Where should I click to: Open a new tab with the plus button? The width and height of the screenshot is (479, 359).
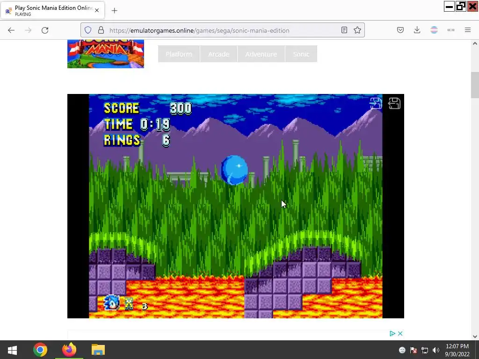point(115,11)
